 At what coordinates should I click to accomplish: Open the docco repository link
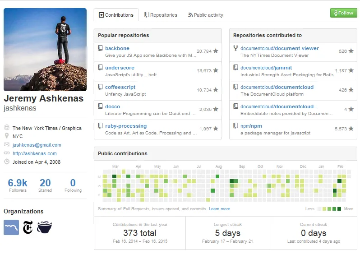pyautogui.click(x=112, y=106)
